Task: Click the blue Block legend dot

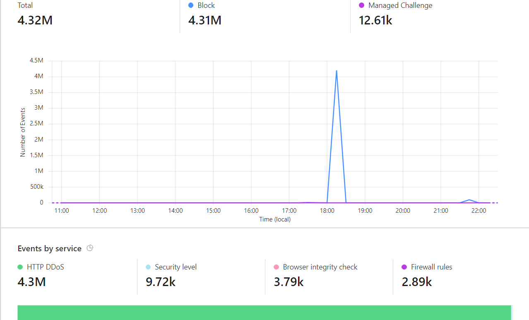Action: pos(191,5)
